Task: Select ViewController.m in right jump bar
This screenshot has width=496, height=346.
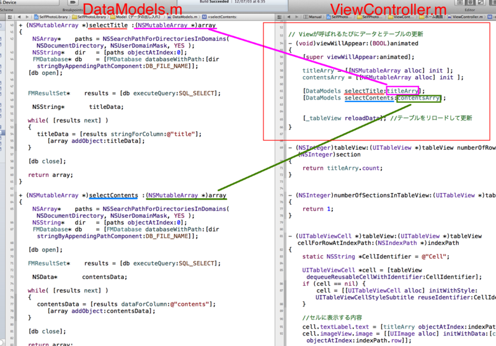Action: (x=466, y=17)
